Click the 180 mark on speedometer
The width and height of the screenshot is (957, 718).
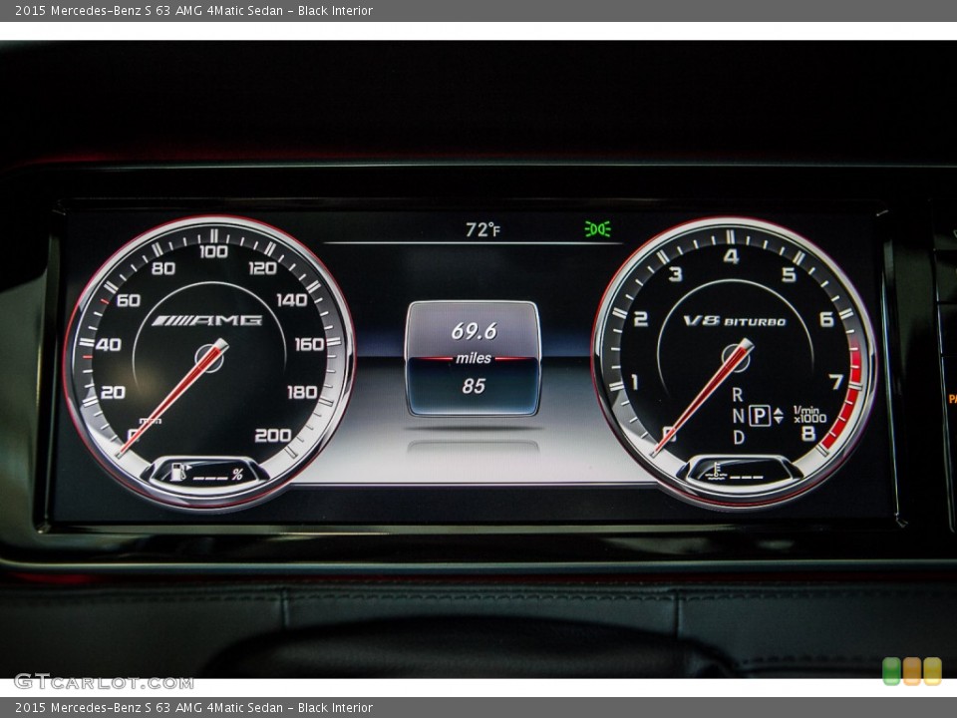[x=302, y=392]
